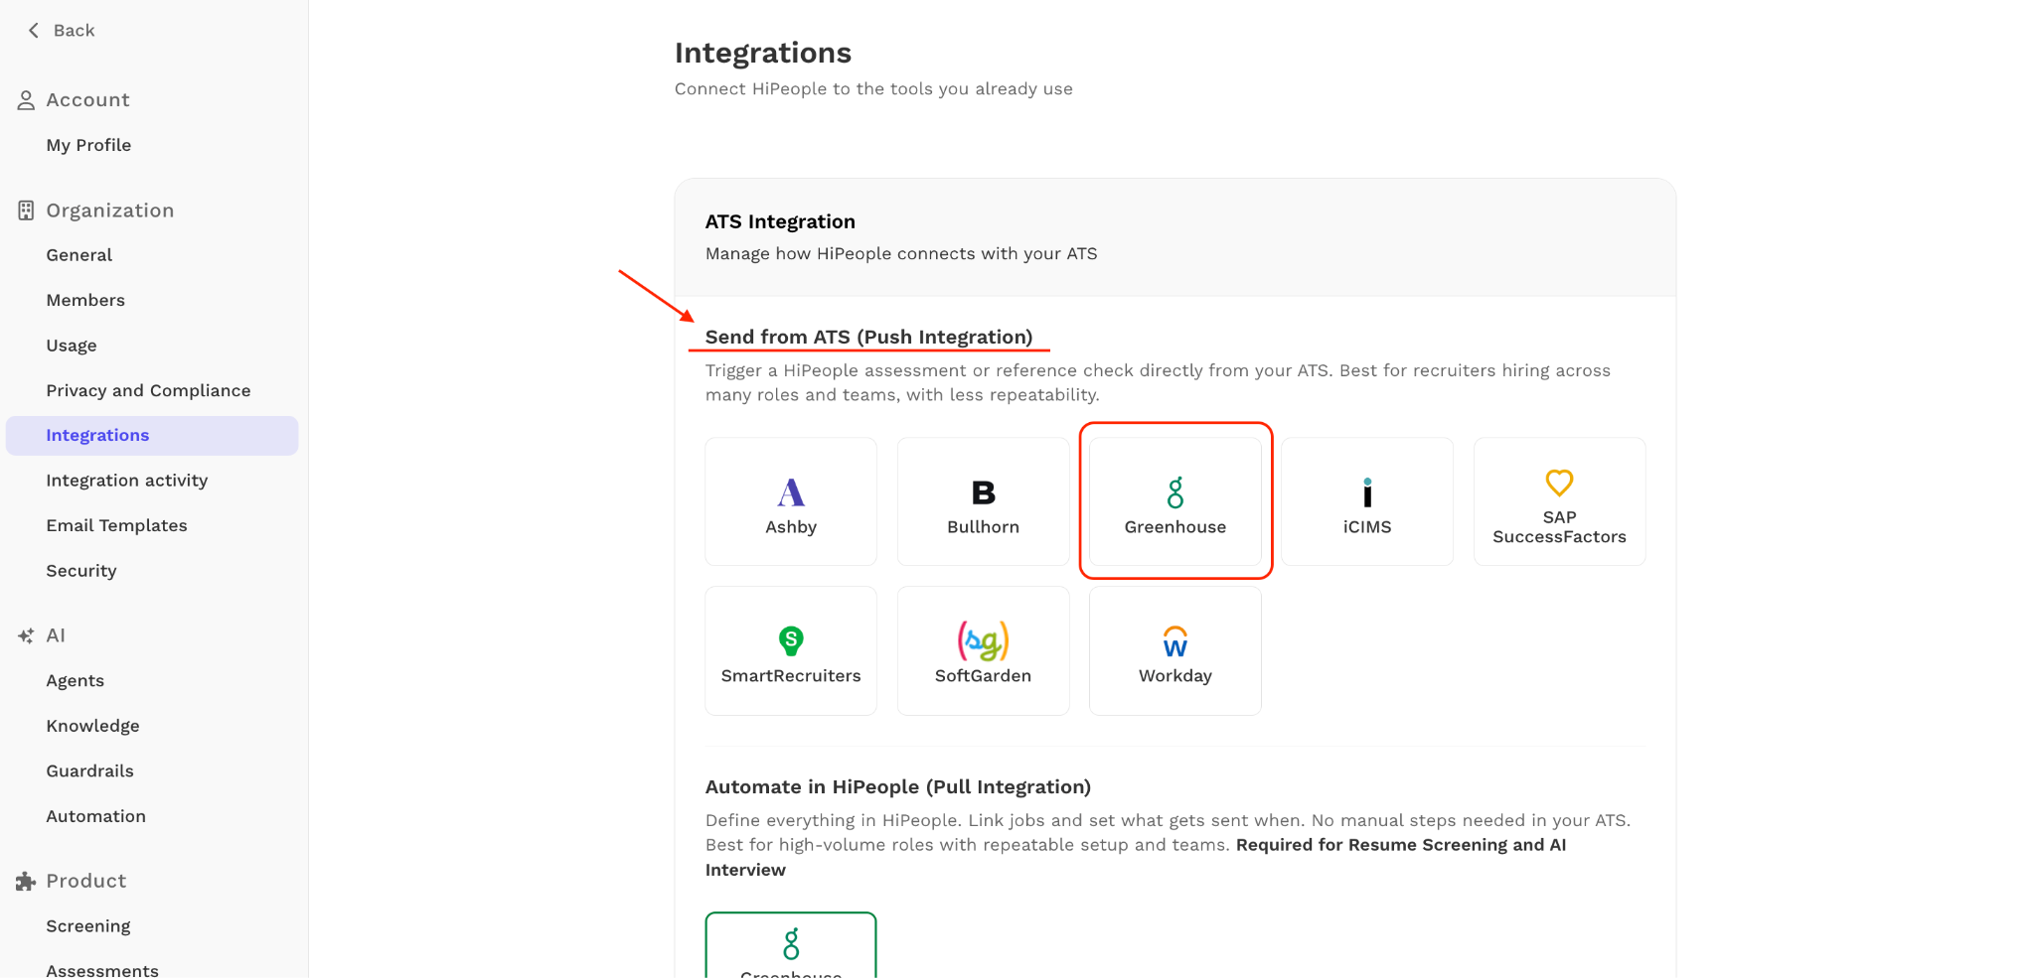2035x978 pixels.
Task: Click the Account person icon
Action: point(26,100)
